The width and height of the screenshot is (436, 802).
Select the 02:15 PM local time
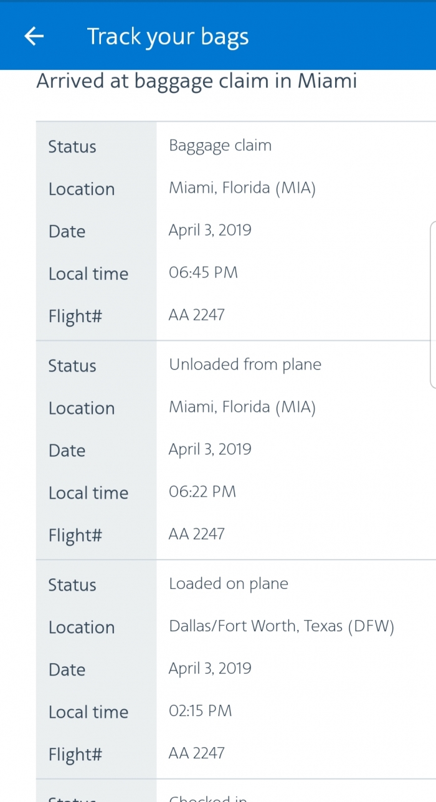click(x=200, y=711)
